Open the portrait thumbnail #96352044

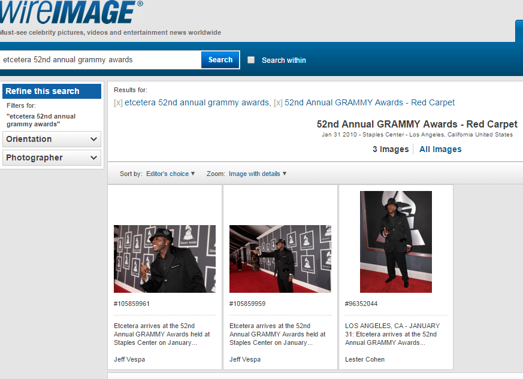coord(395,242)
